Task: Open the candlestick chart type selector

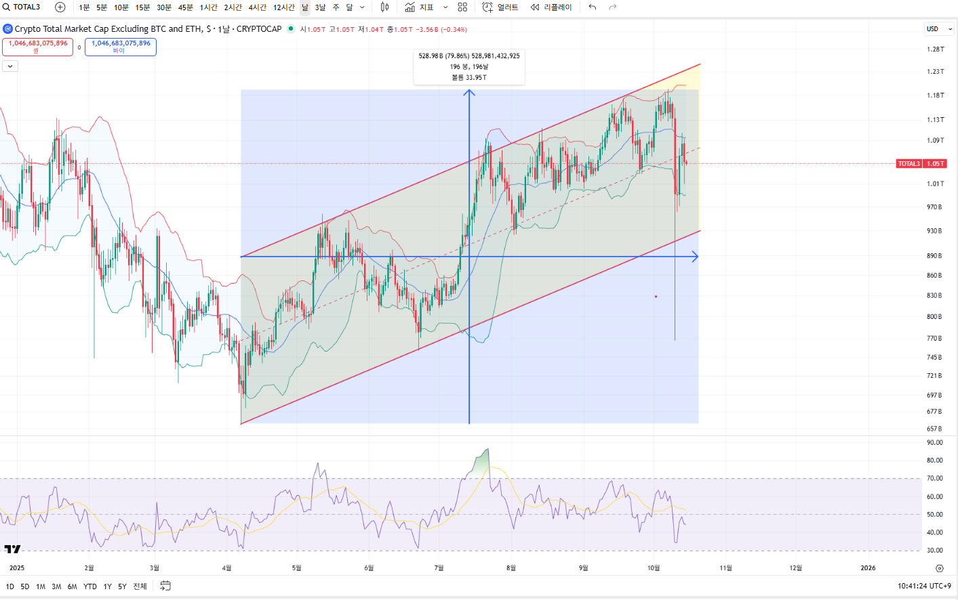Action: 384,7
